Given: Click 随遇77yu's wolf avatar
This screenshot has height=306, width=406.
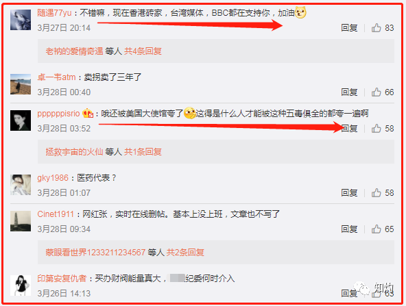Looking at the screenshot, I should coord(21,20).
